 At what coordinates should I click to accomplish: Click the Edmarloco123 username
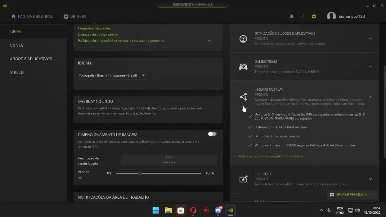[x=352, y=17]
